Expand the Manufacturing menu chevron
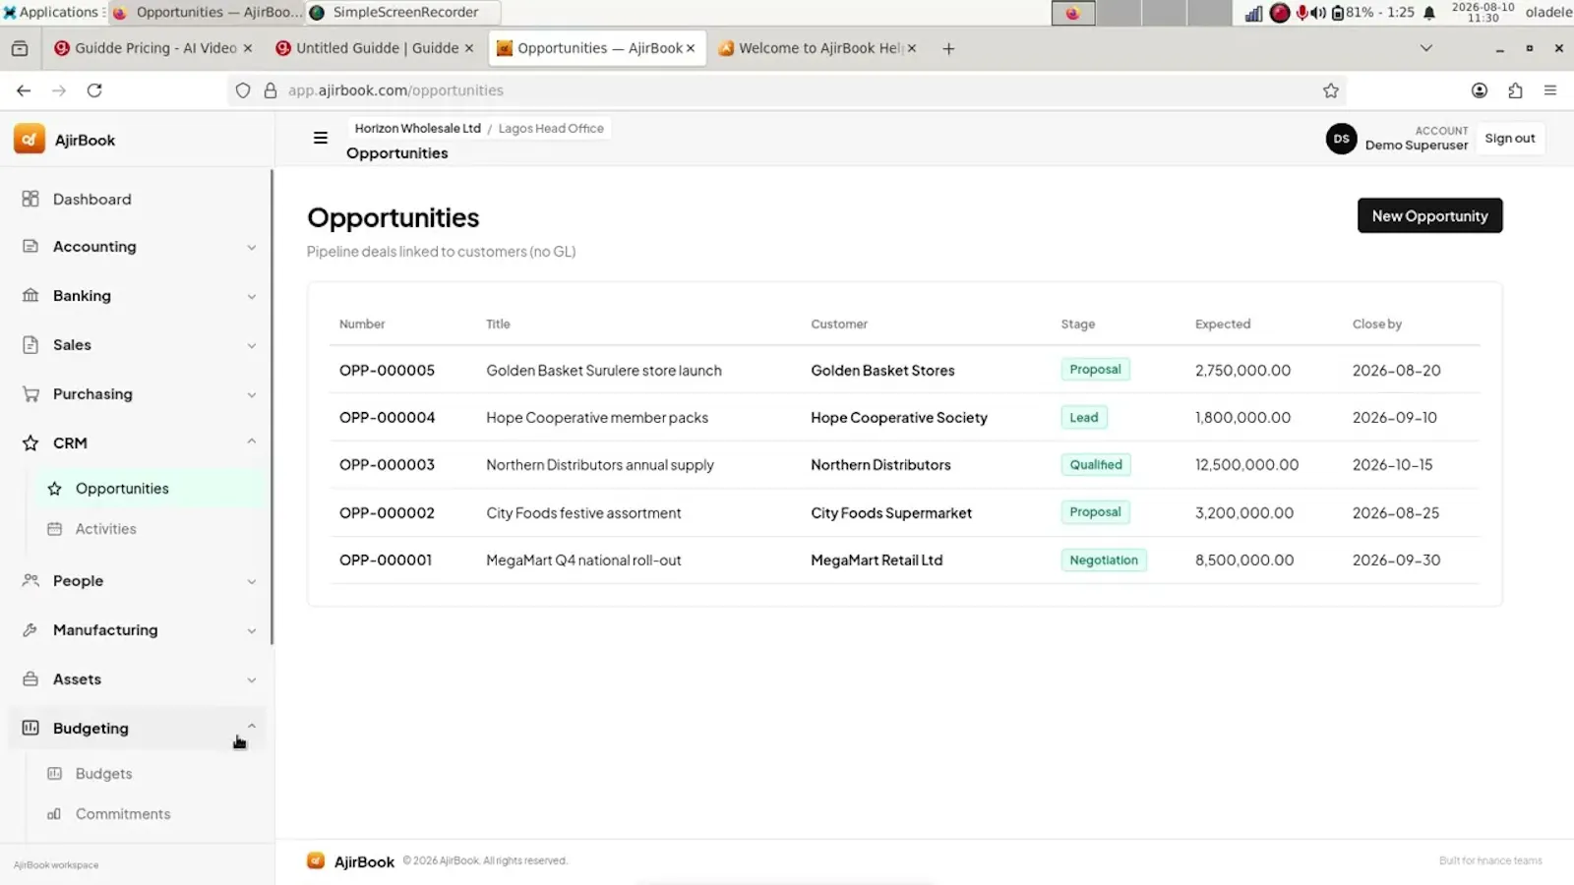Image resolution: width=1574 pixels, height=885 pixels. coord(252,630)
